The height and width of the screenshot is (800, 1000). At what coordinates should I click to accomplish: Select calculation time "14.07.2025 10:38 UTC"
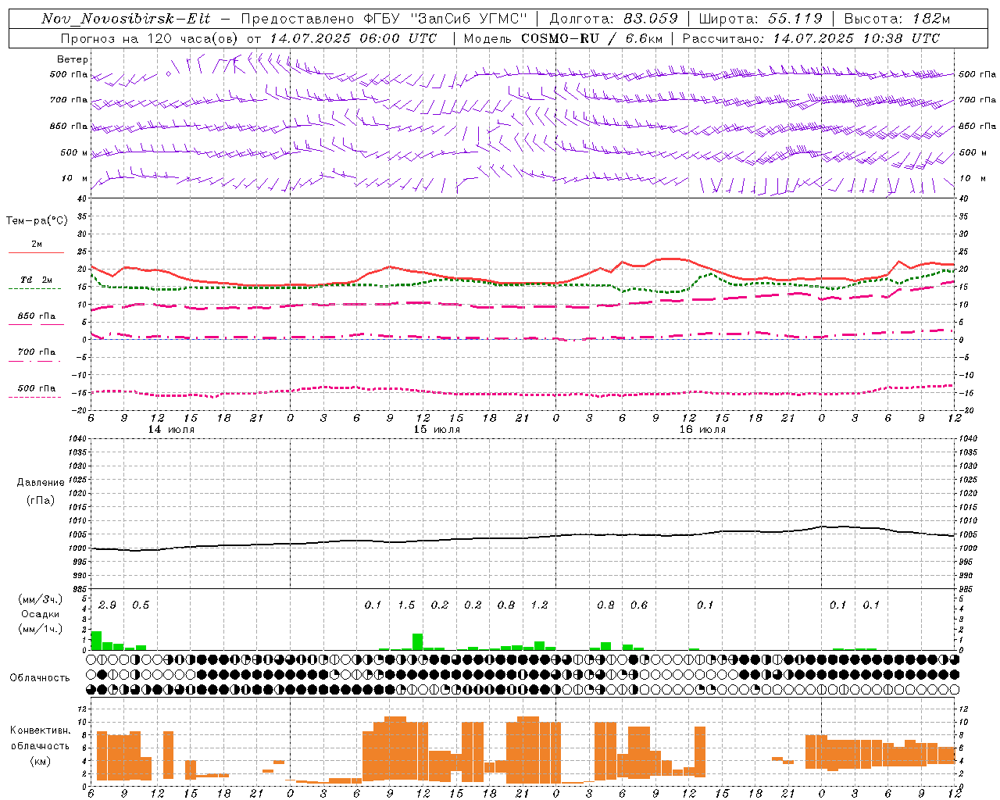pyautogui.click(x=856, y=38)
